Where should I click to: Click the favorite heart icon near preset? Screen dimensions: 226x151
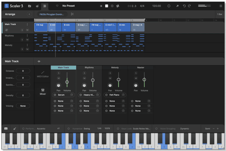click(x=57, y=6)
